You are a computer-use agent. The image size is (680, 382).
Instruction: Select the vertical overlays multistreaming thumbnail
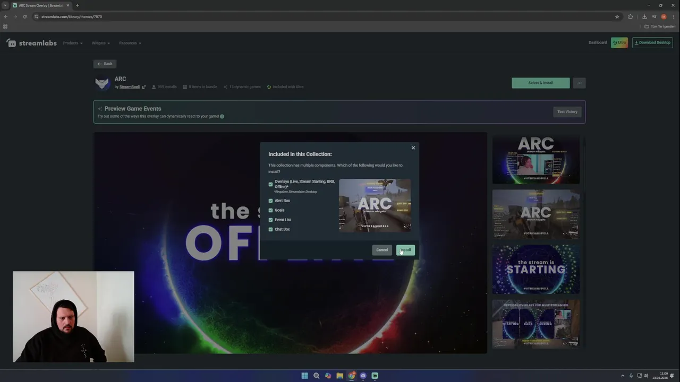coord(535,324)
